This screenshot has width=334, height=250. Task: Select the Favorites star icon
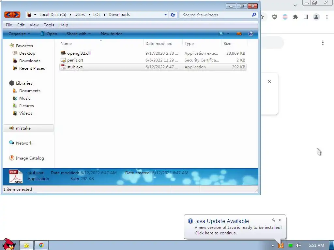pos(12,46)
